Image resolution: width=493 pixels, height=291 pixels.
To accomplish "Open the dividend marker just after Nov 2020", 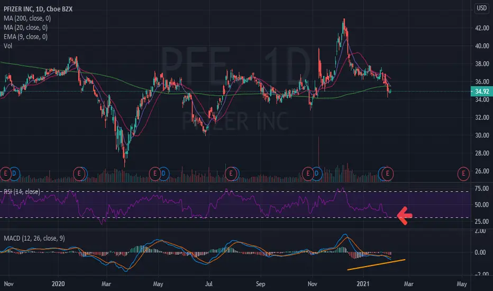I will 317,174.
